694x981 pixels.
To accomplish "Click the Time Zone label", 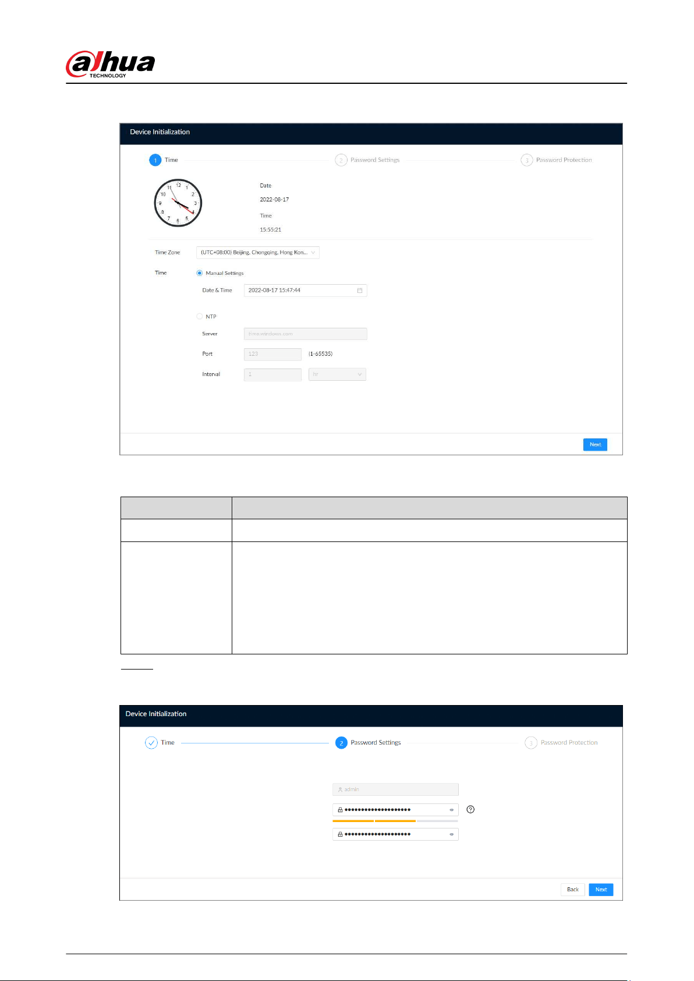I will 168,253.
